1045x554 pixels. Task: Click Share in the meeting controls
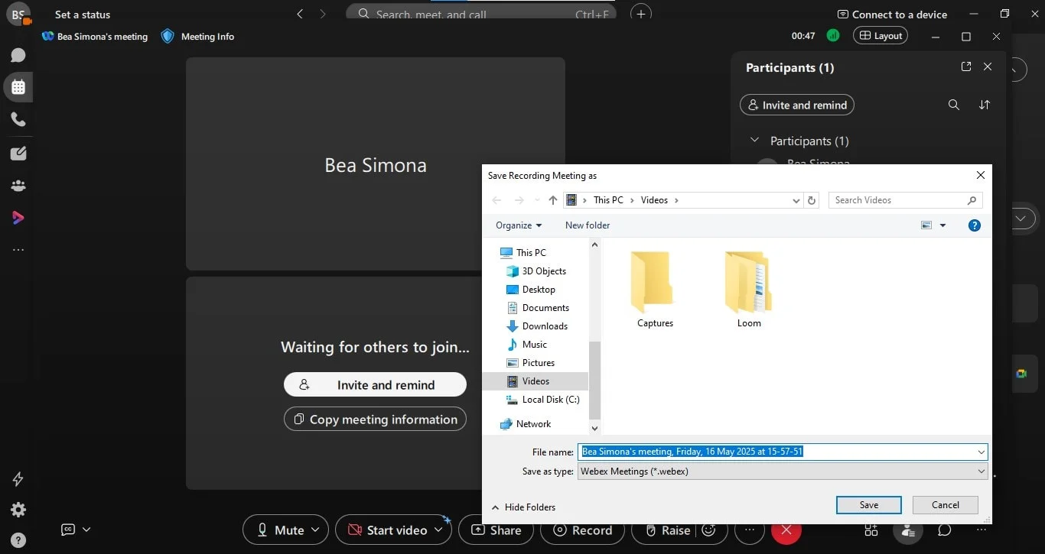coord(496,530)
